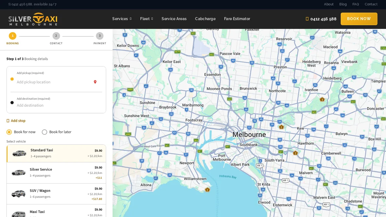Click the phone icon beside 0412 456 588
This screenshot has height=217, width=386.
[x=307, y=19]
